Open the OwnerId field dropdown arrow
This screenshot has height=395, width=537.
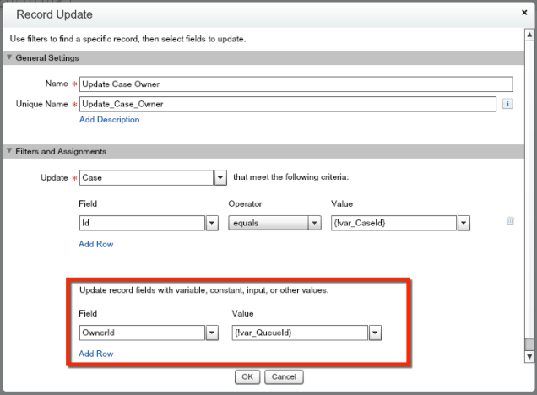212,333
